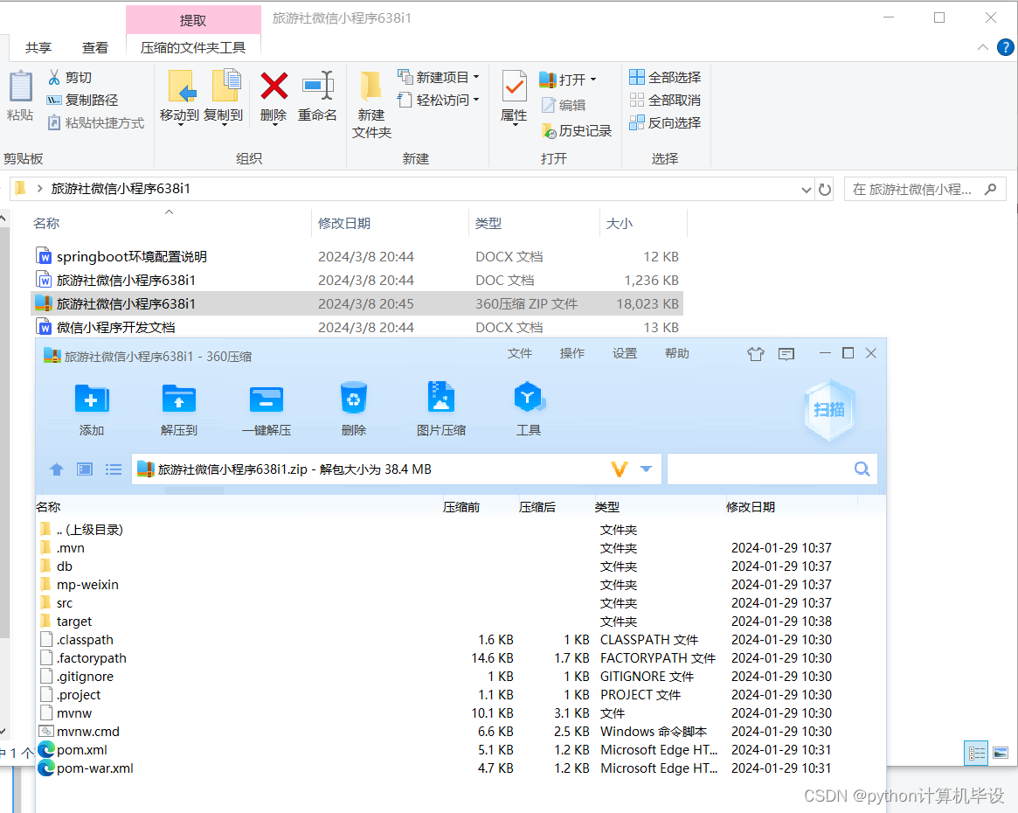Open the 共享 ribbon tab
The width and height of the screenshot is (1018, 813).
point(38,47)
